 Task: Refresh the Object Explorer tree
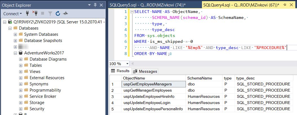coord(58,14)
